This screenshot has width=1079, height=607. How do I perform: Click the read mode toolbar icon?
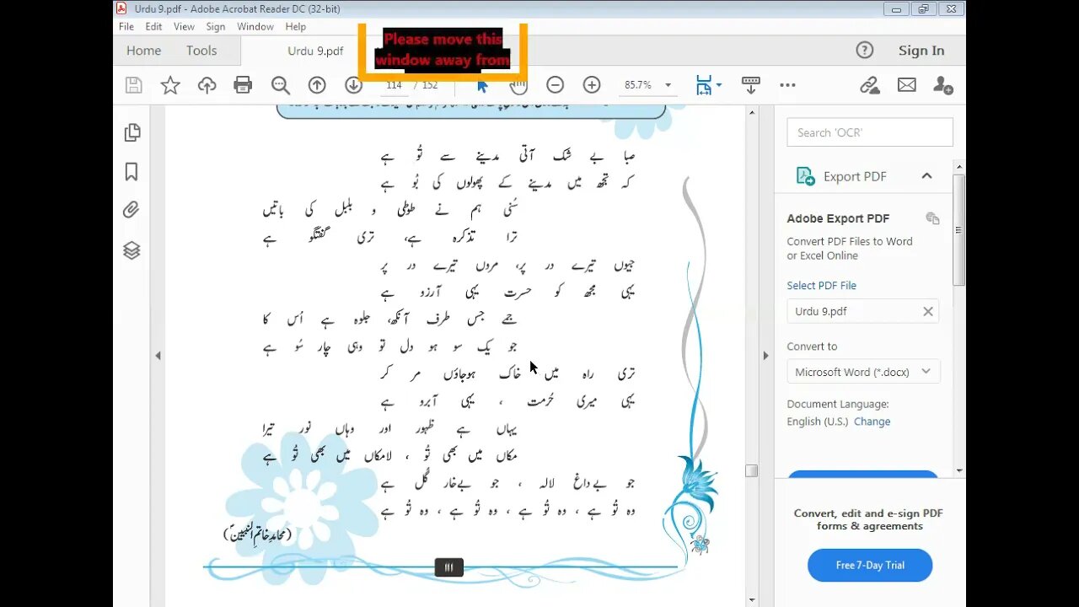tap(750, 85)
